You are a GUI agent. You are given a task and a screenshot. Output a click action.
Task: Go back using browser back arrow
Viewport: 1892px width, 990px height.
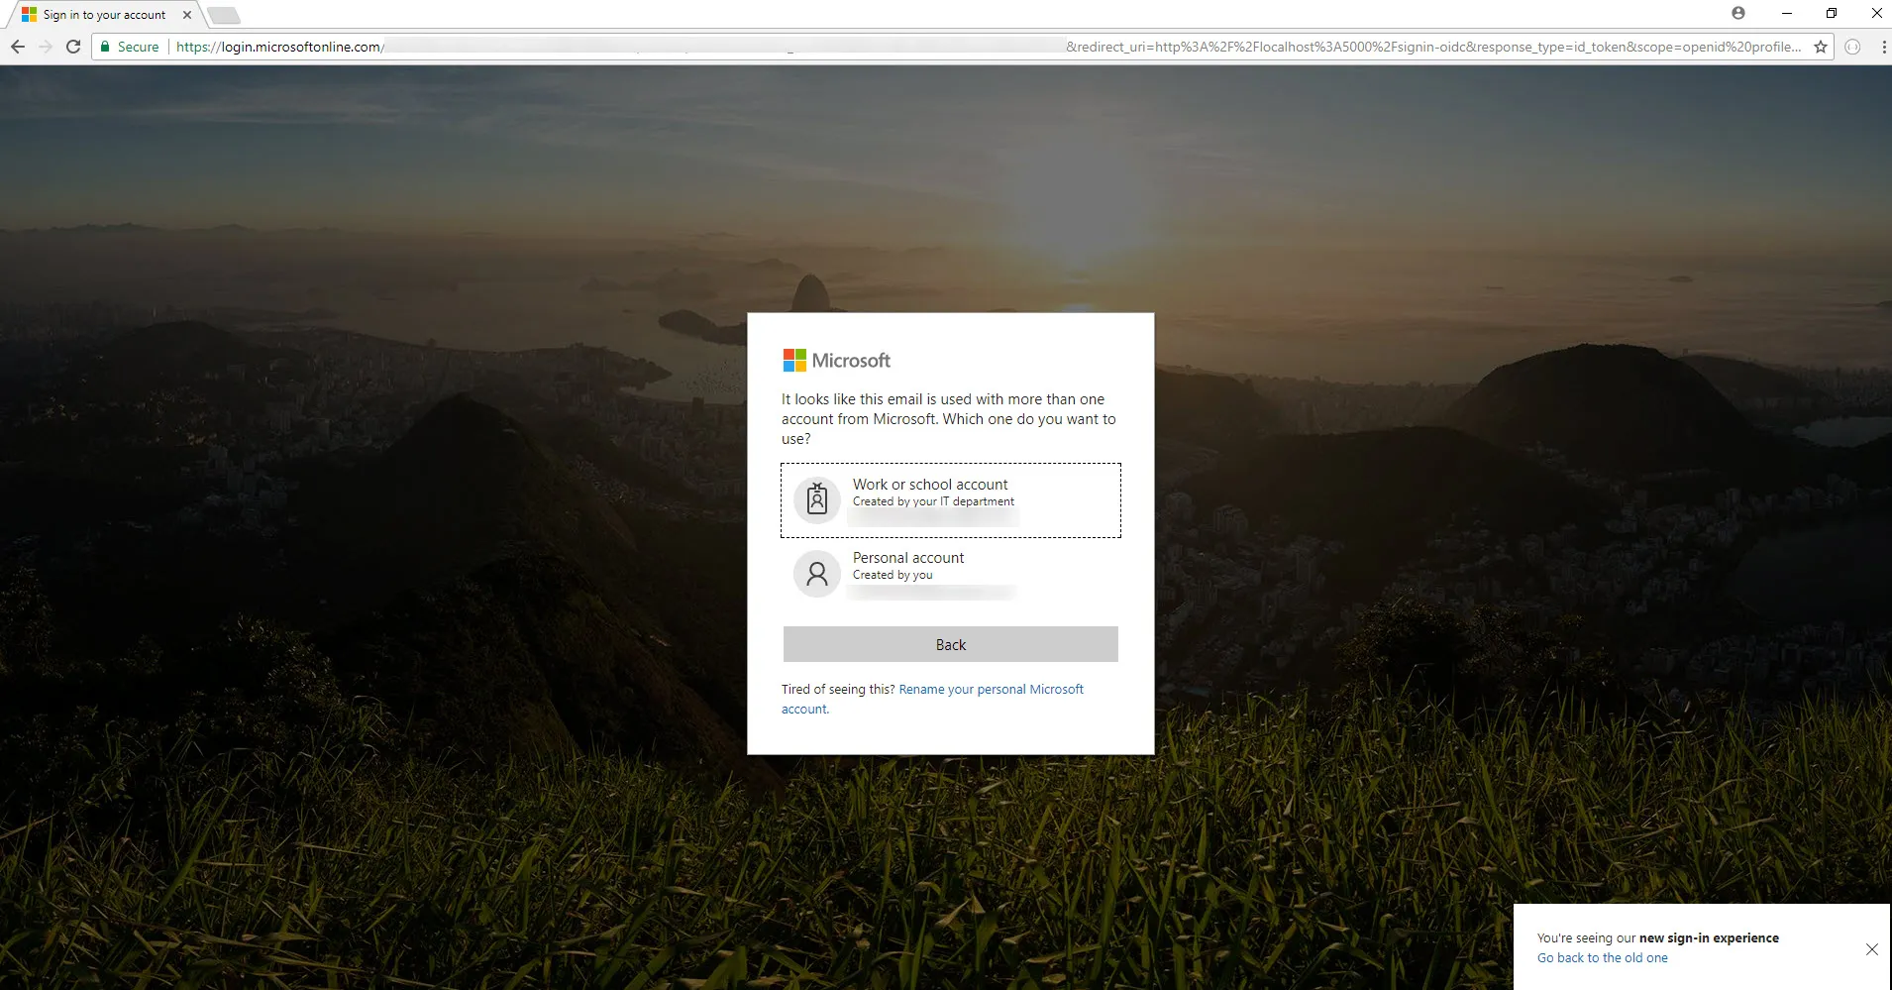tap(18, 47)
